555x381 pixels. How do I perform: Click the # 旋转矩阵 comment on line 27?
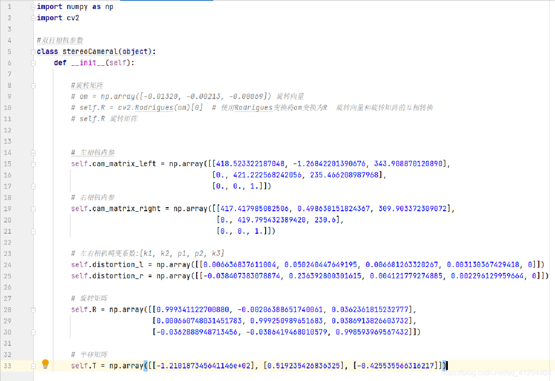(89, 299)
